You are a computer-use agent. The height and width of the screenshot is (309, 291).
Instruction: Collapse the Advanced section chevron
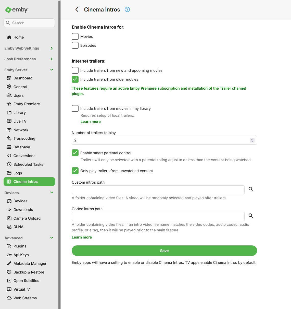click(52, 238)
